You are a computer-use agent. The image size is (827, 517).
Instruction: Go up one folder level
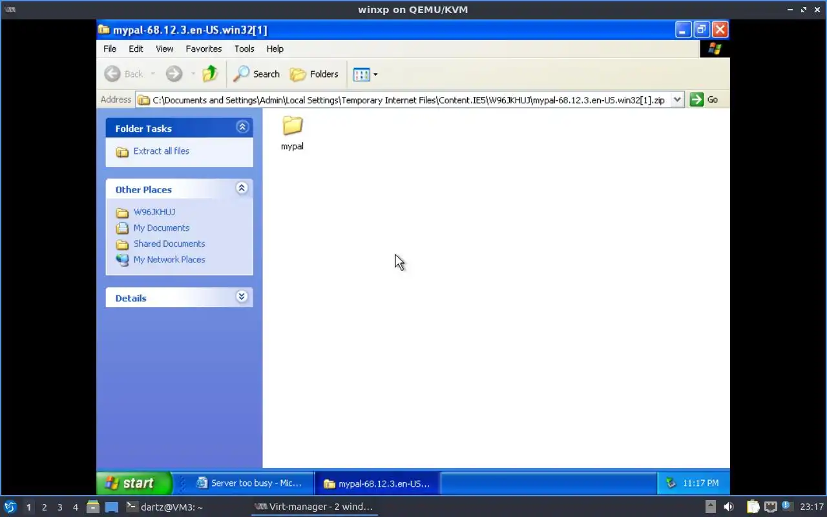[x=210, y=74]
